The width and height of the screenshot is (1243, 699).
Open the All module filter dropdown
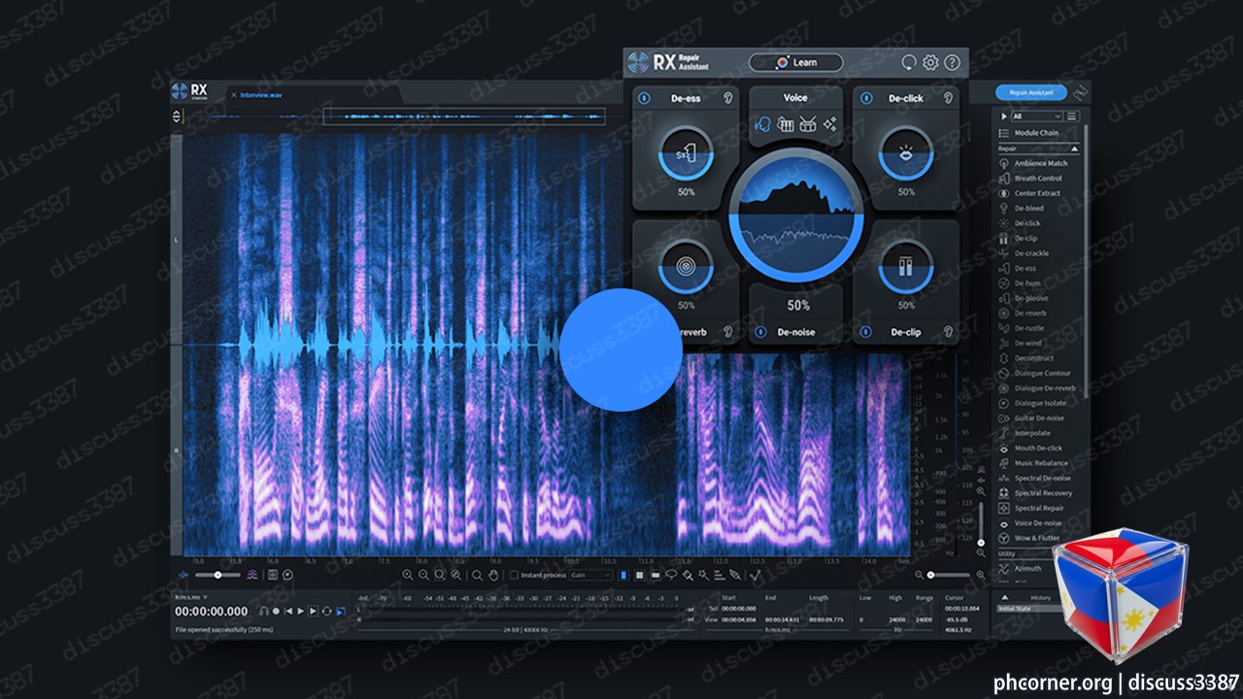1036,116
